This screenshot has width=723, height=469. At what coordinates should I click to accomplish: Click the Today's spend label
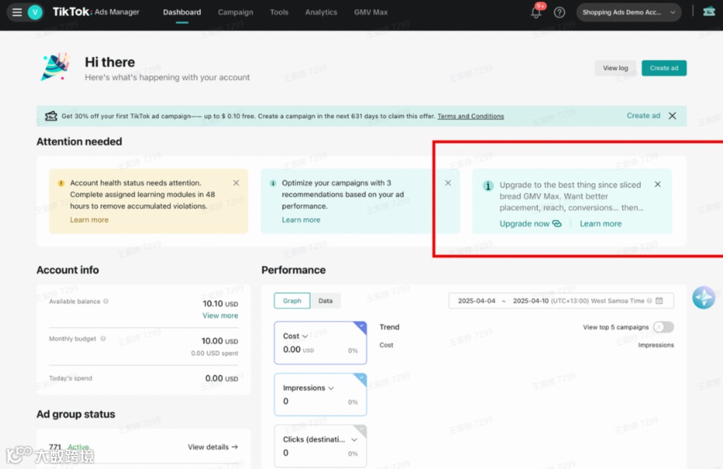click(x=71, y=378)
